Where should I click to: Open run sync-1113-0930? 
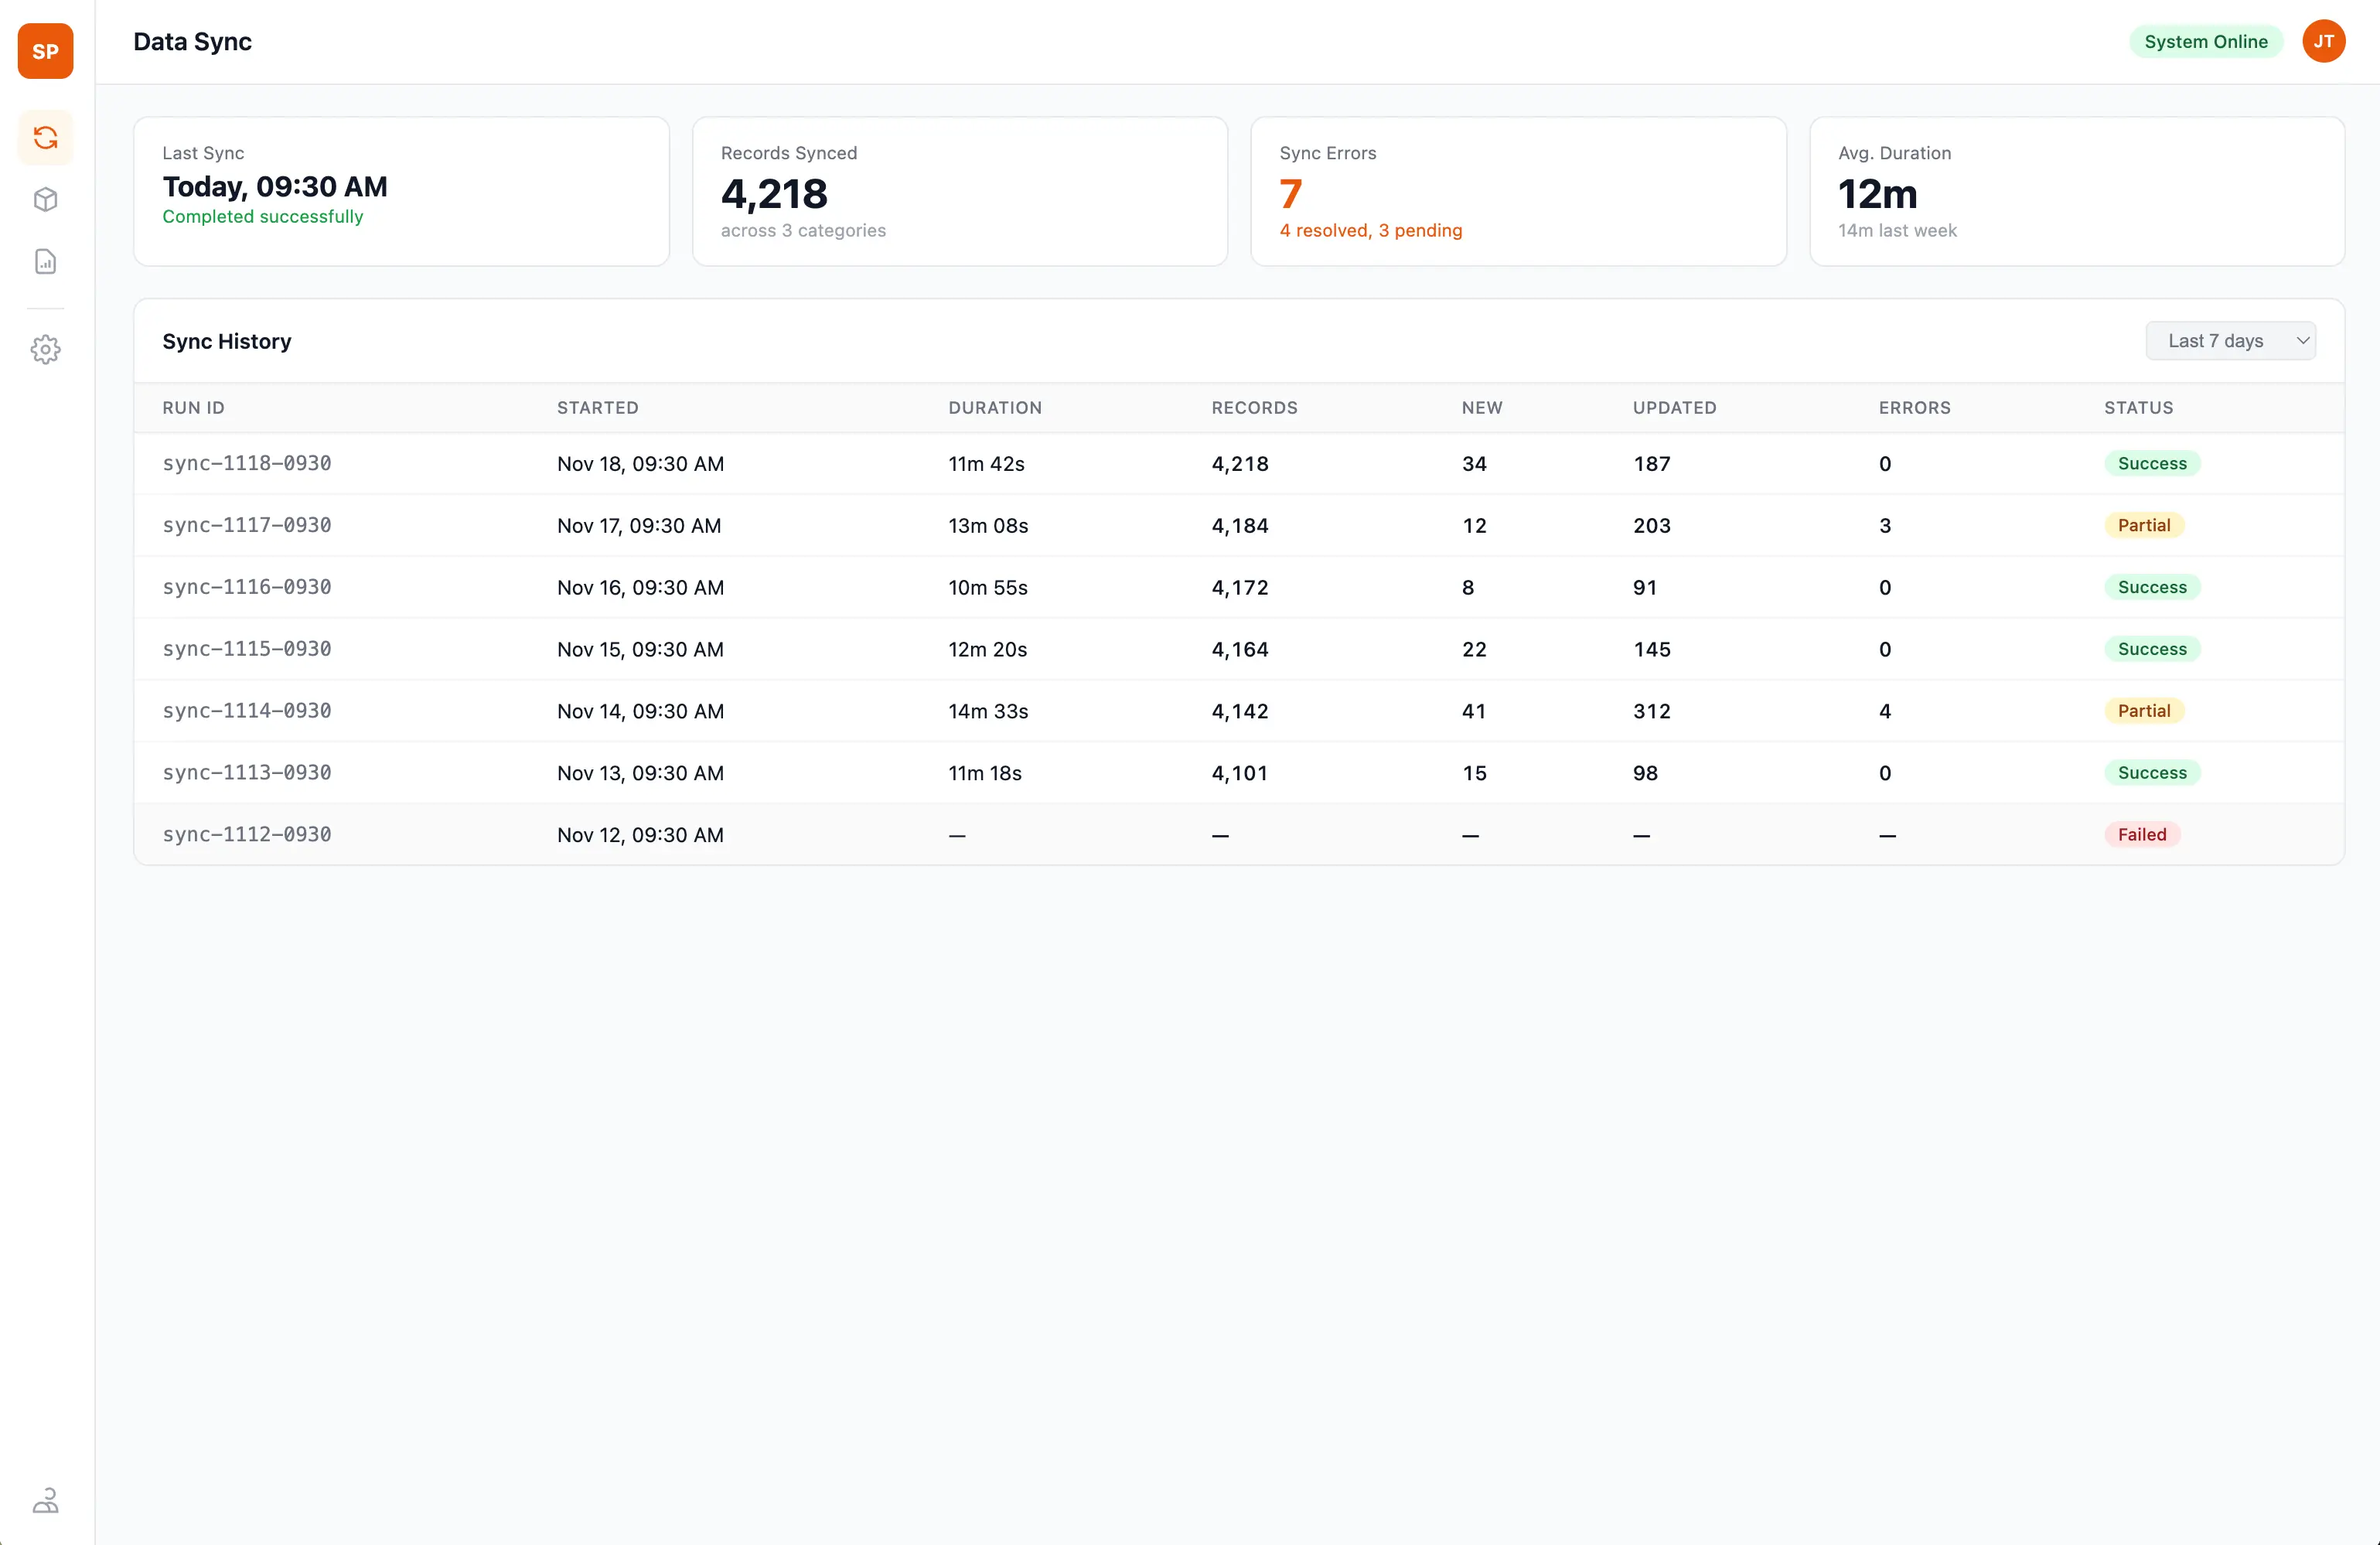pos(246,773)
